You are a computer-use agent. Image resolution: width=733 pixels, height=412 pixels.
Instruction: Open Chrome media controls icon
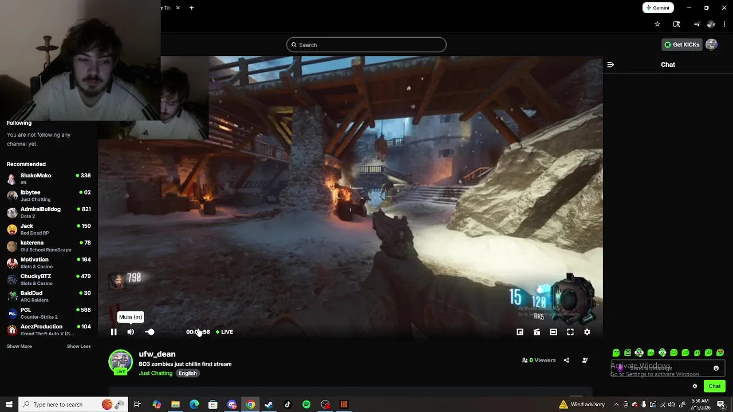tap(697, 24)
